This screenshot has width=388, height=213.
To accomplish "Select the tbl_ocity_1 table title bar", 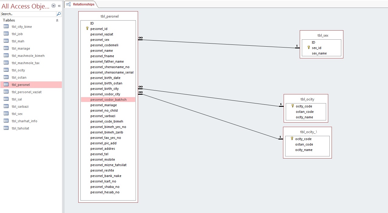I will pyautogui.click(x=307, y=132).
